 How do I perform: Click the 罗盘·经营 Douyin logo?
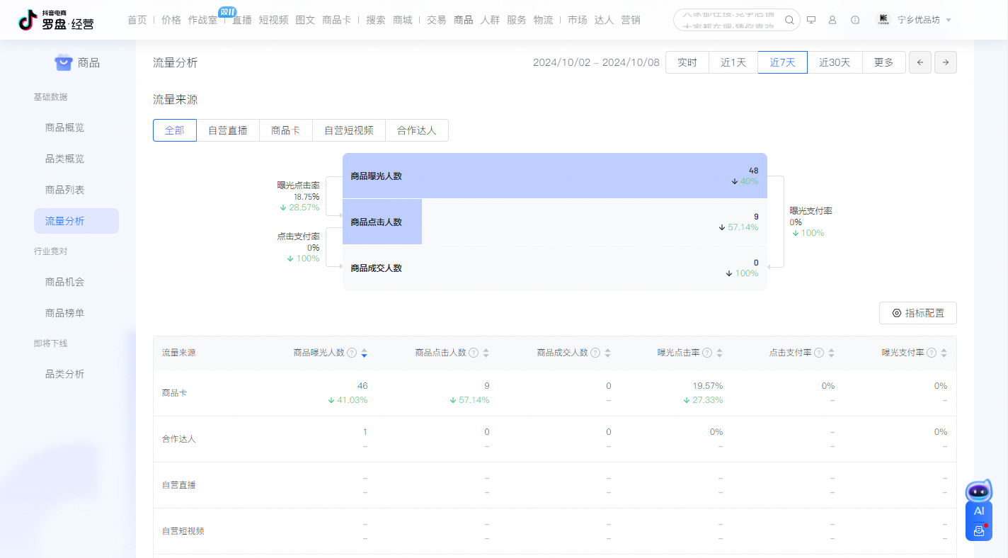click(x=56, y=20)
